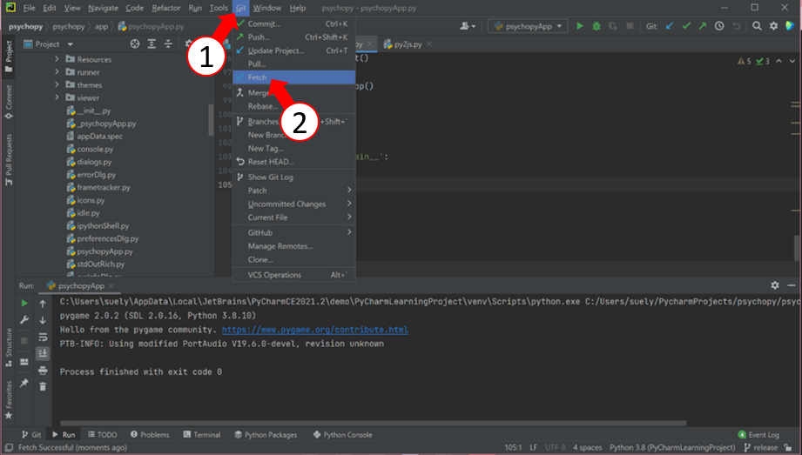Pin the Run tab
802x455 pixels.
pyautogui.click(x=24, y=383)
